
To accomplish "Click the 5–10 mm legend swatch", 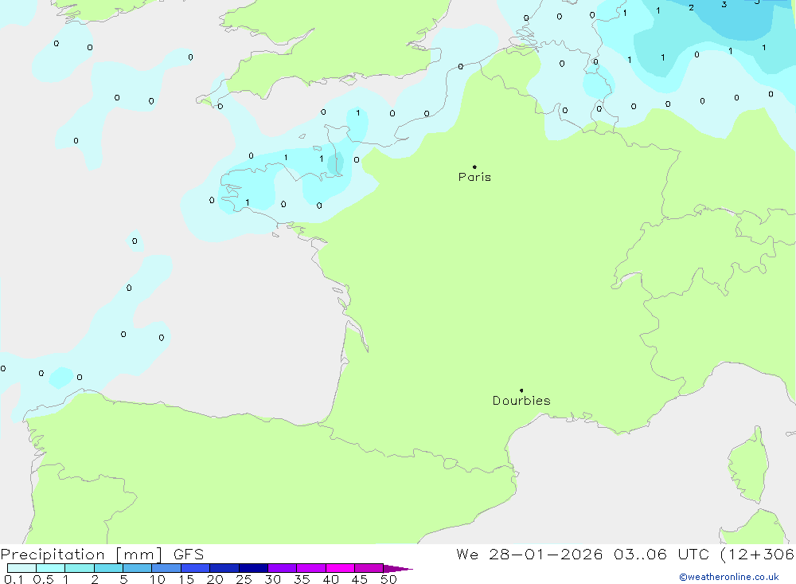I will [138, 568].
